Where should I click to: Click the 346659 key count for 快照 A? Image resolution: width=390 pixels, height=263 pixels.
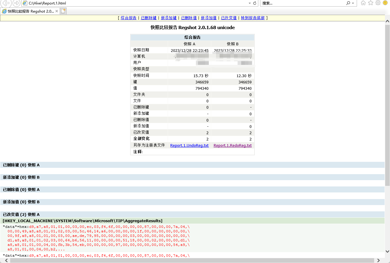pyautogui.click(x=202, y=82)
